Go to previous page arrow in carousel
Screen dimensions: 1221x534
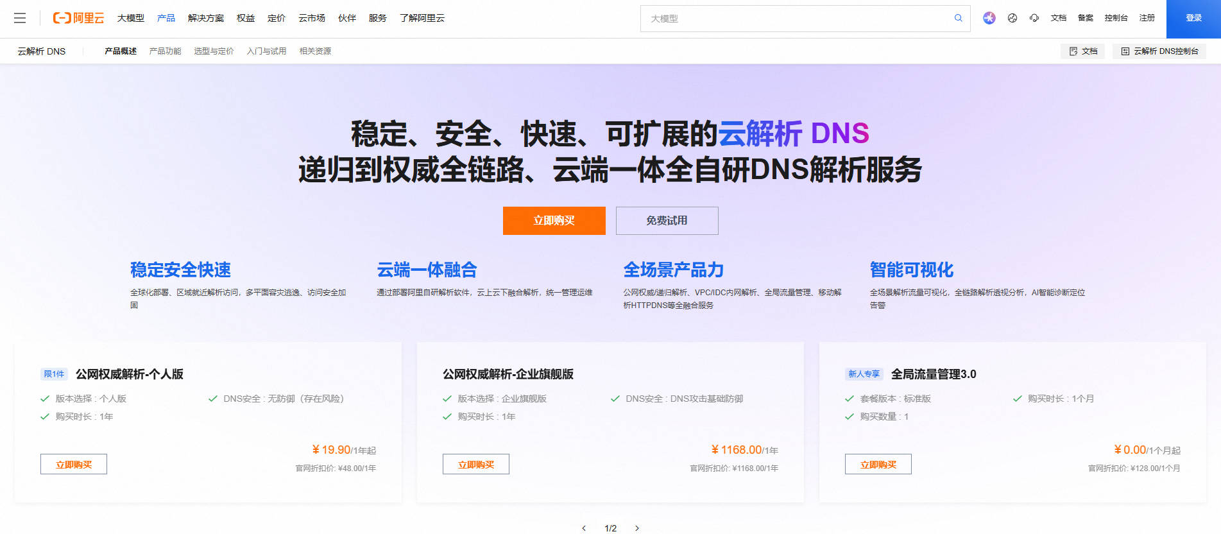coord(584,528)
